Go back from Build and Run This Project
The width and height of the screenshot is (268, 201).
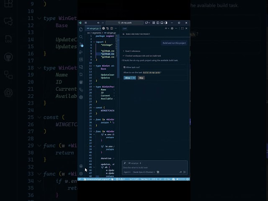coord(124,34)
